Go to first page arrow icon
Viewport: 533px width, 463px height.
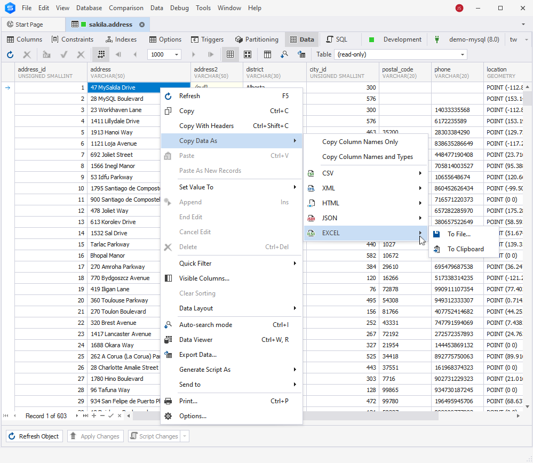point(118,54)
